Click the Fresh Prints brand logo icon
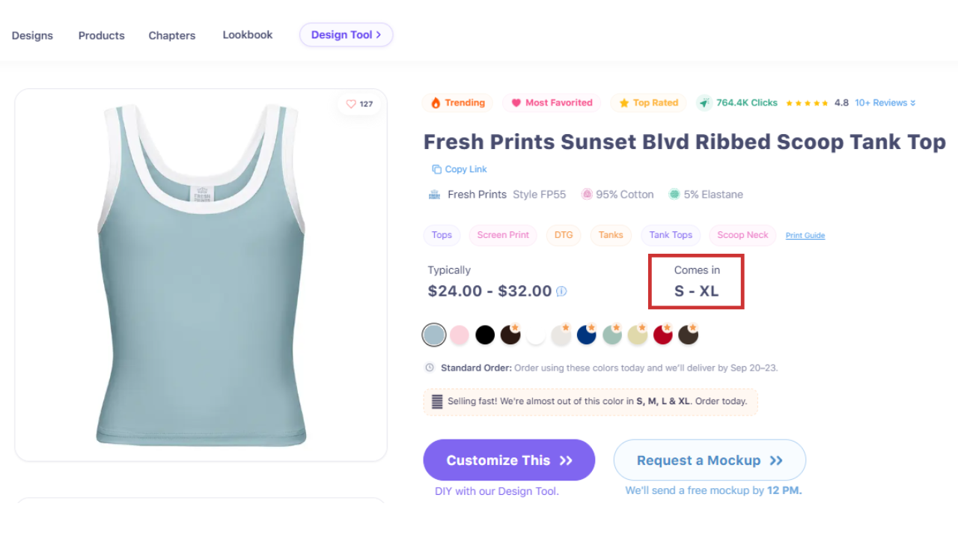Screen dimensions: 958x539 pos(434,195)
